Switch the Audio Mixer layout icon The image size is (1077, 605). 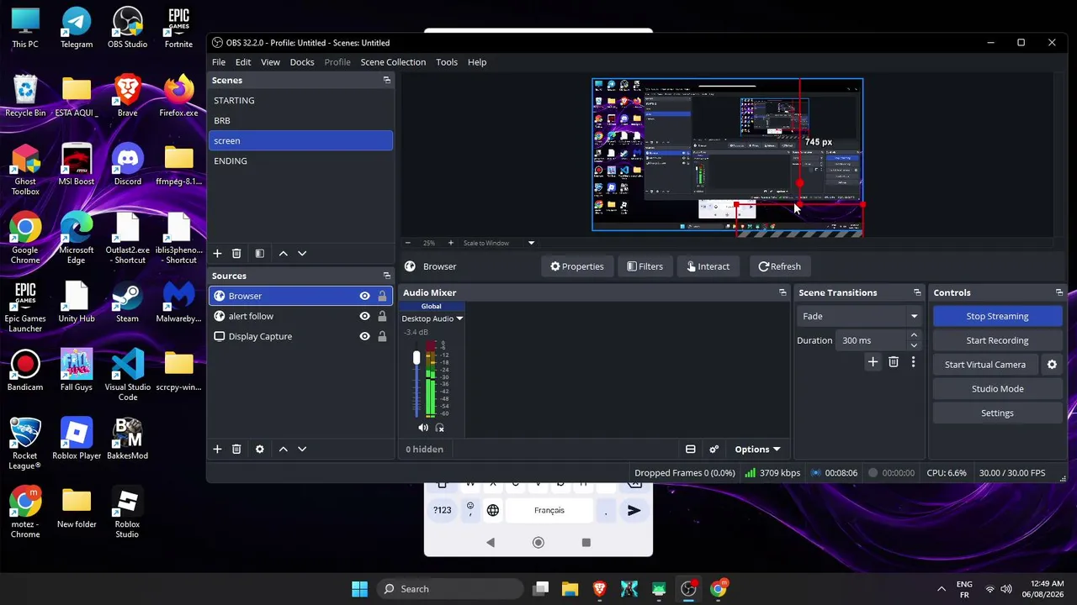[691, 449]
